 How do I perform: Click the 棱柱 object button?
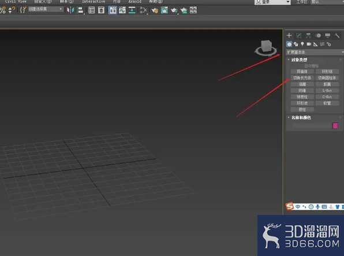(302, 109)
